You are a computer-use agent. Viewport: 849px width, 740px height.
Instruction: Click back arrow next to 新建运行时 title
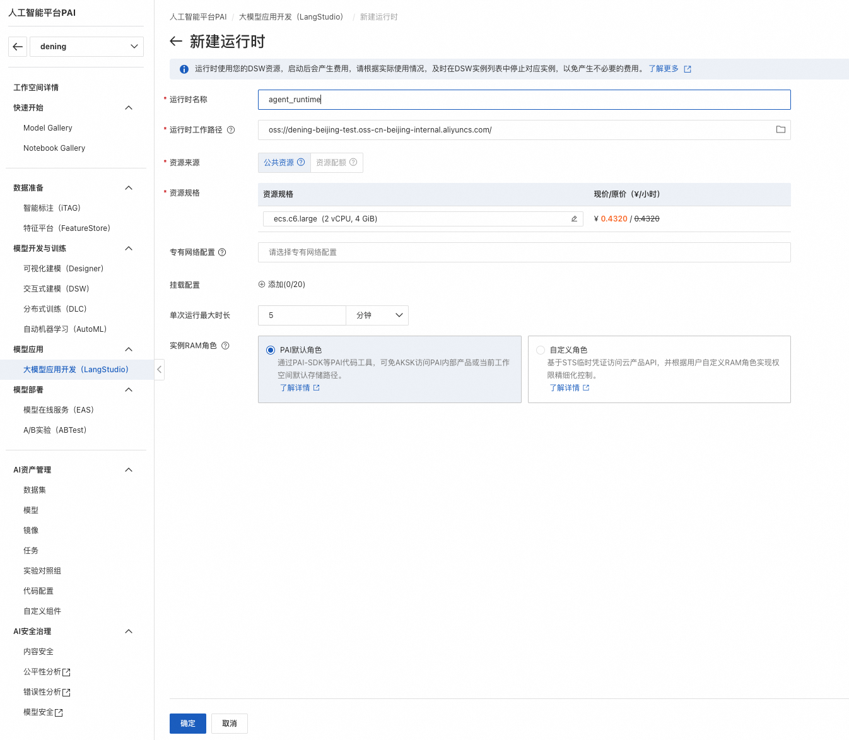point(176,42)
